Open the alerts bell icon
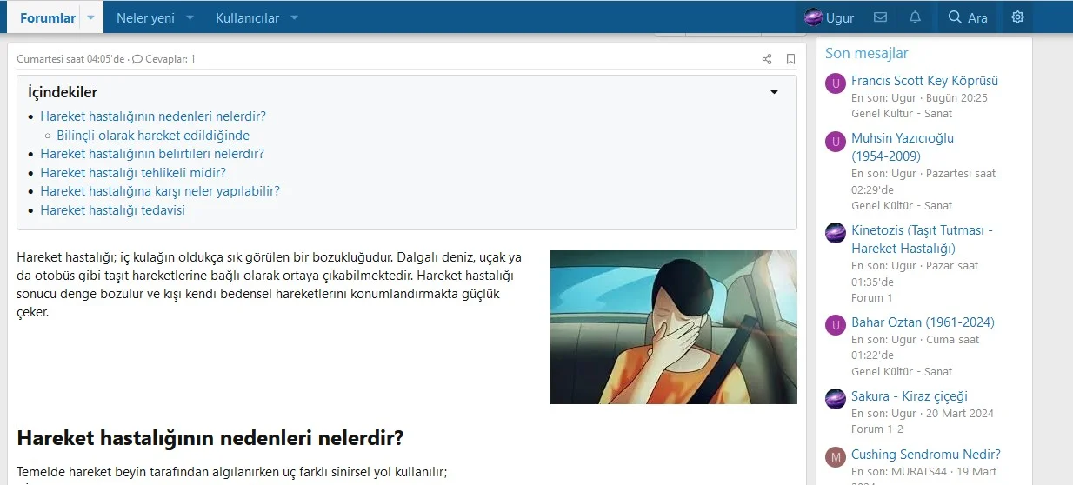 [915, 17]
